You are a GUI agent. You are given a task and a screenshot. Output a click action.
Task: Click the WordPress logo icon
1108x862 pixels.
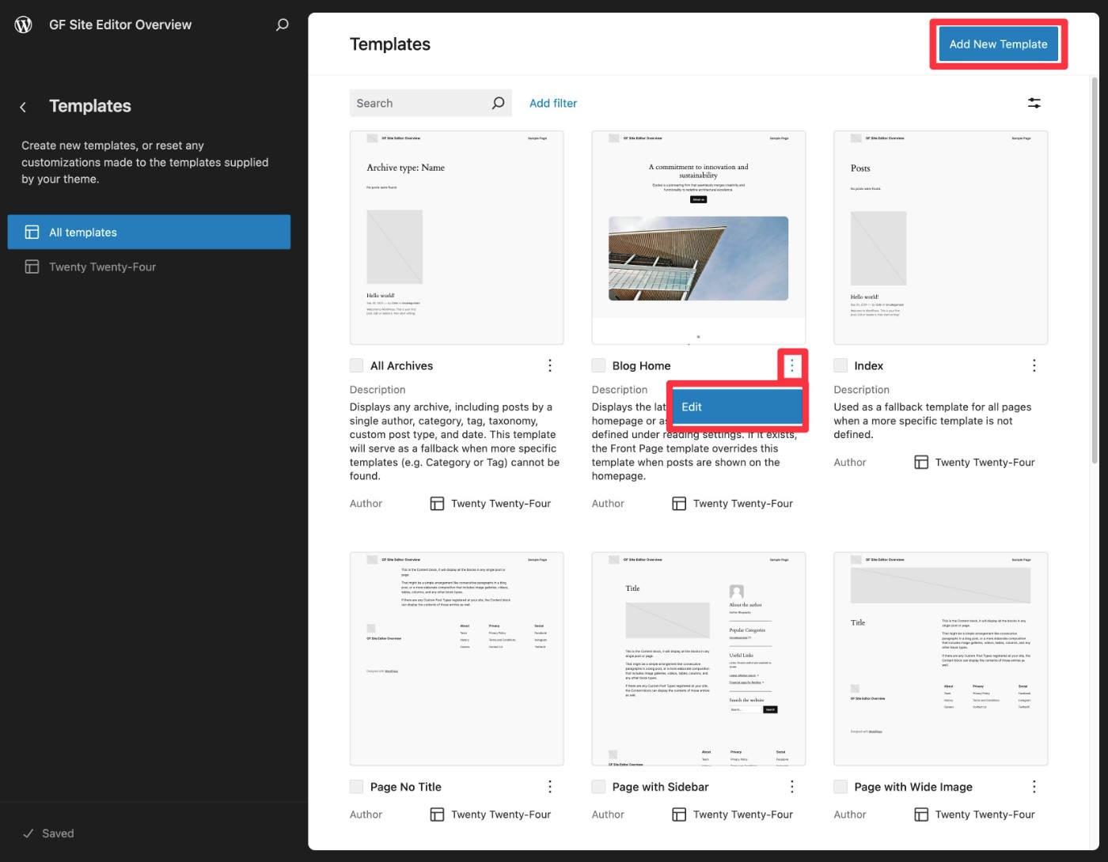pyautogui.click(x=24, y=25)
